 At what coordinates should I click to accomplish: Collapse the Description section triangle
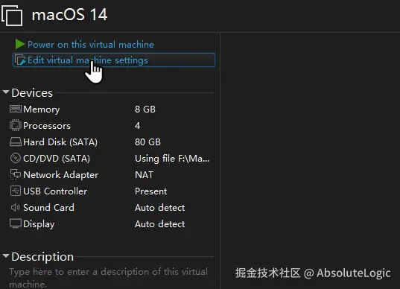click(x=6, y=255)
